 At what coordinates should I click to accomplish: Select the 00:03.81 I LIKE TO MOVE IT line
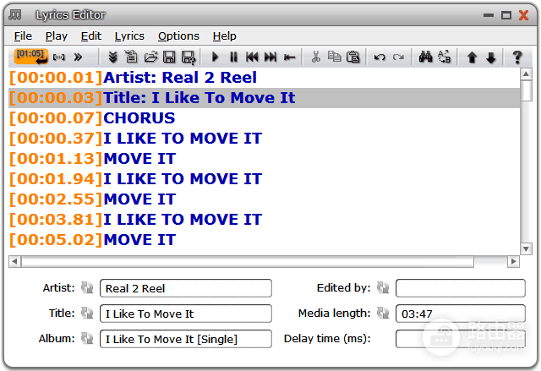pyautogui.click(x=264, y=220)
